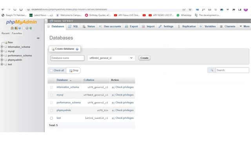Expand performance_schema node in tree
The image size is (251, 141).
tap(2, 56)
